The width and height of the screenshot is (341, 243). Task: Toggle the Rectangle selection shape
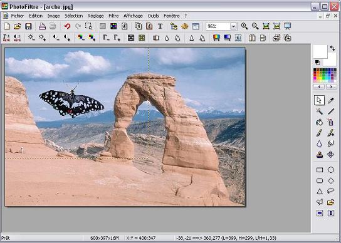[x=320, y=170]
